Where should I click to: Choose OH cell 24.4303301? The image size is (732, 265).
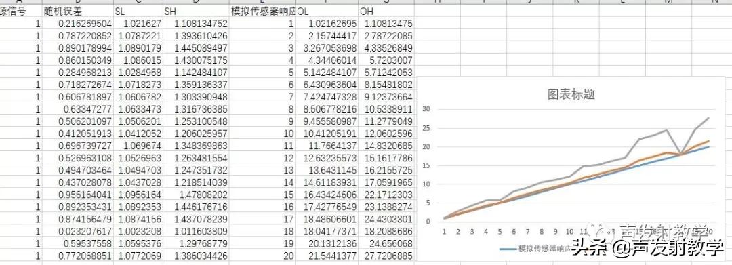coord(386,219)
